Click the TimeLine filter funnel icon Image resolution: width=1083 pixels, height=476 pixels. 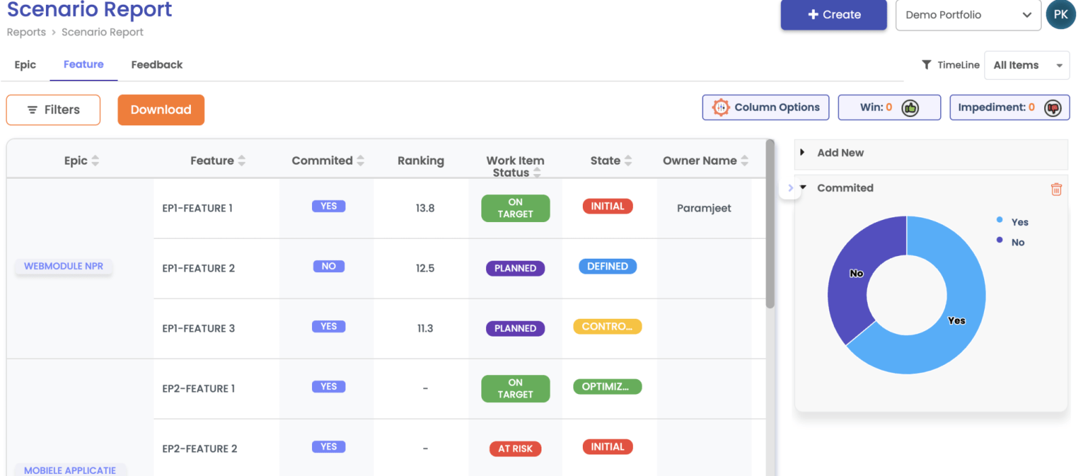click(926, 65)
